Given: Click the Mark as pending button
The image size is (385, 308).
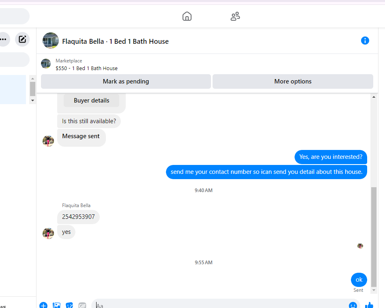Looking at the screenshot, I should coord(126,81).
